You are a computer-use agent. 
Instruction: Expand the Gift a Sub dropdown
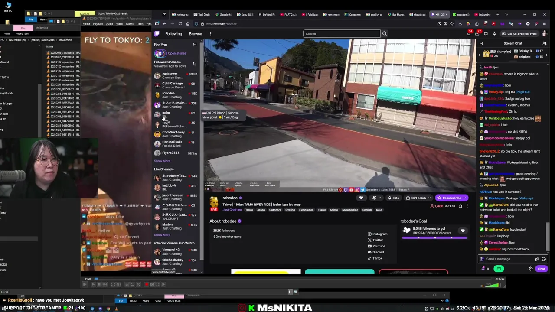[x=429, y=198]
